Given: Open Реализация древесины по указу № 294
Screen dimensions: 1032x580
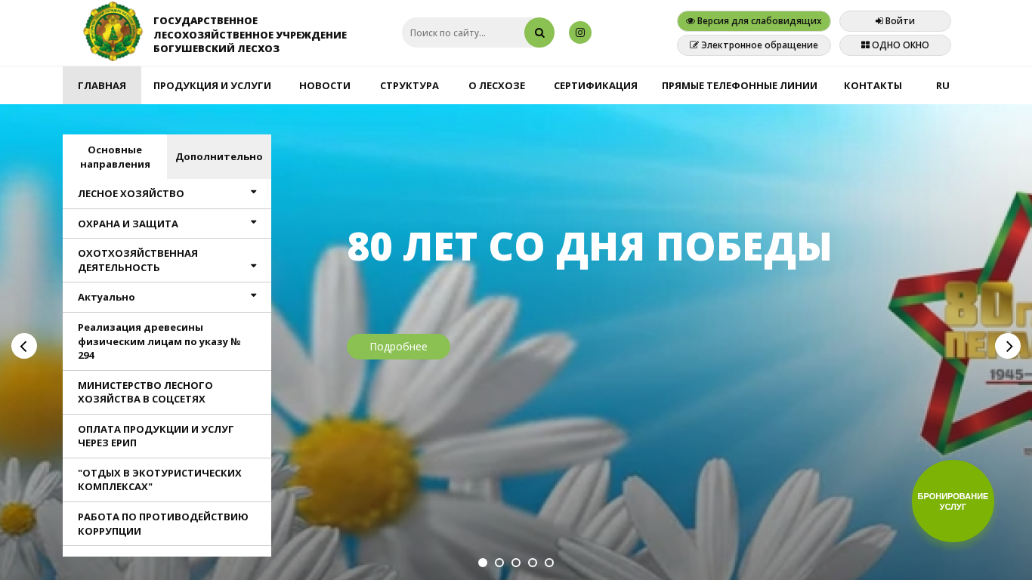Looking at the screenshot, I should click(167, 341).
